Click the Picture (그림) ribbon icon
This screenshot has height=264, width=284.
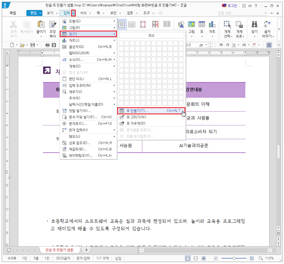[x=192, y=24]
